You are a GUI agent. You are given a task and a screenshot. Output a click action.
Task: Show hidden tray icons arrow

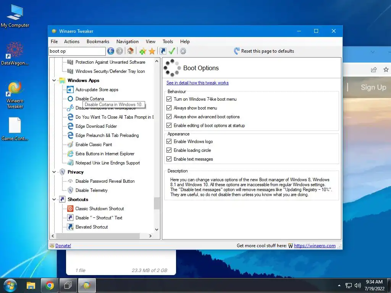pos(339,285)
